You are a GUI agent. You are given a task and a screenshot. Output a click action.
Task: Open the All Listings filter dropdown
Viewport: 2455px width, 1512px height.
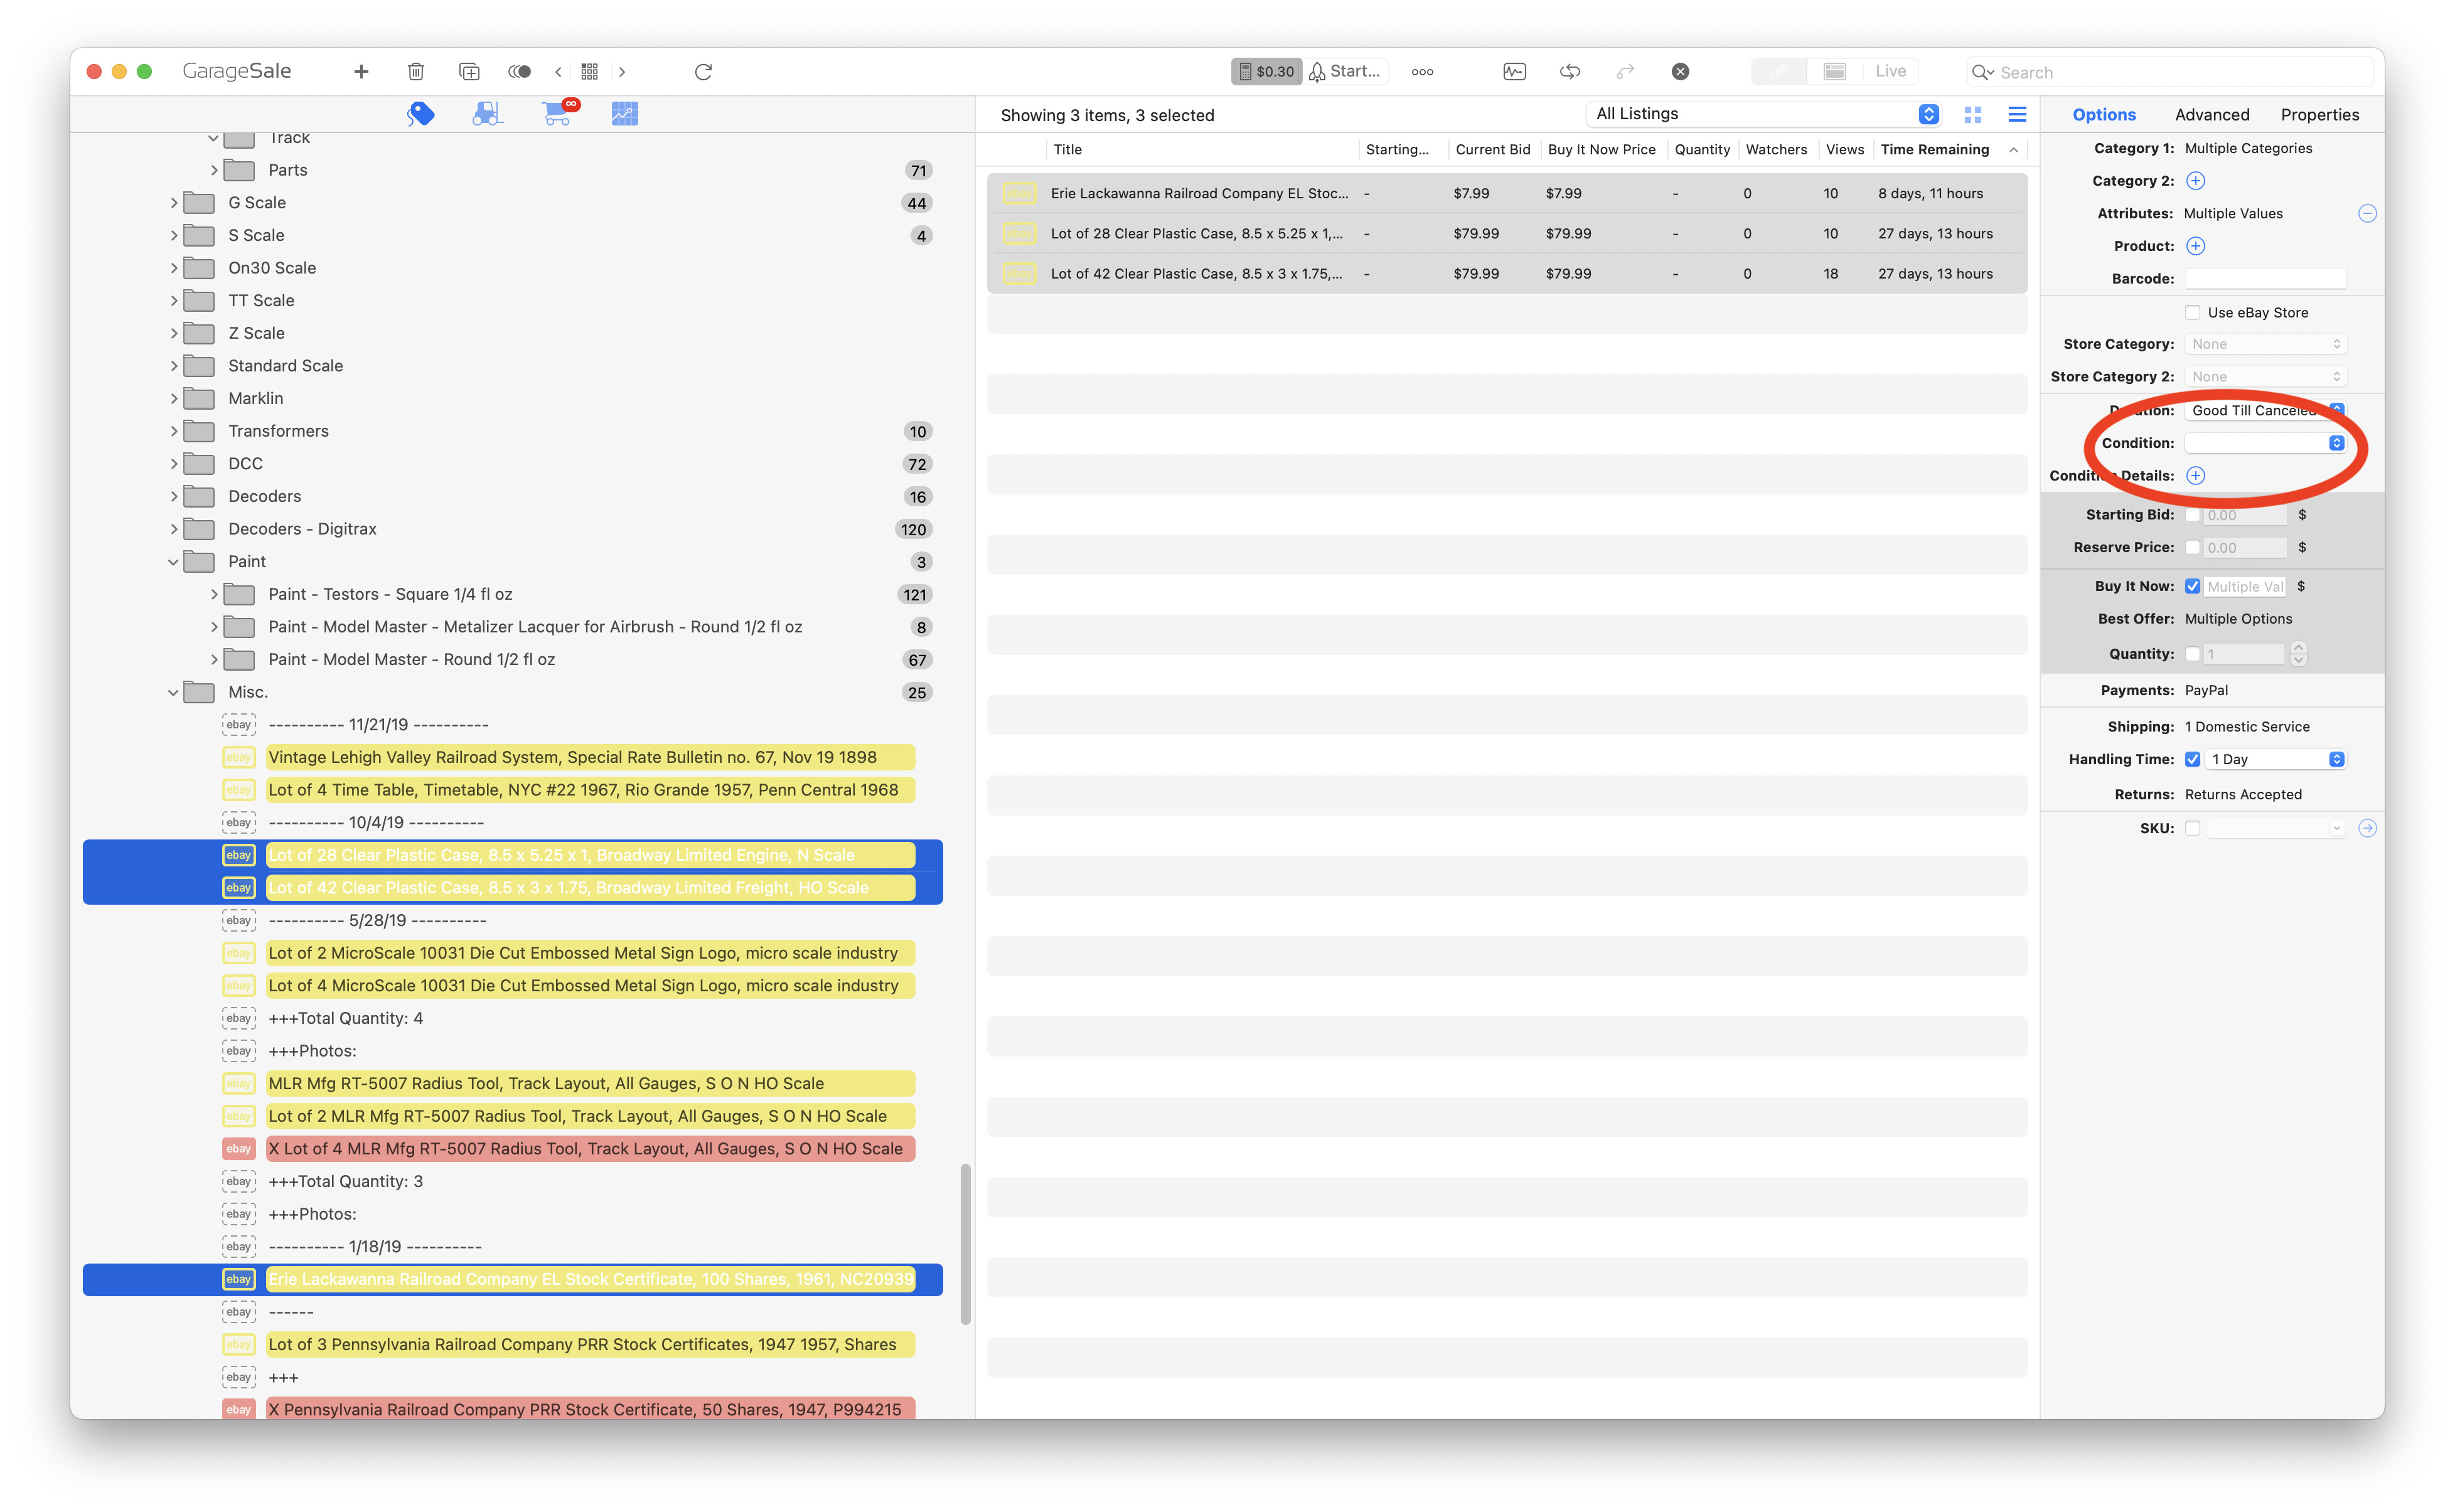click(1764, 114)
